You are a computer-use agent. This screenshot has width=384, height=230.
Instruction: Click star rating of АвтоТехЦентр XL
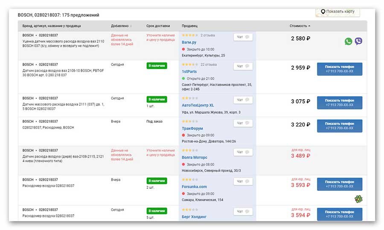190,98
